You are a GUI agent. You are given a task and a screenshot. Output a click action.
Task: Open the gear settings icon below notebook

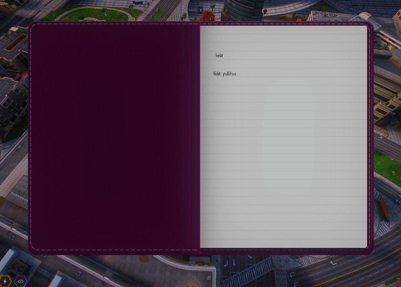(206, 266)
